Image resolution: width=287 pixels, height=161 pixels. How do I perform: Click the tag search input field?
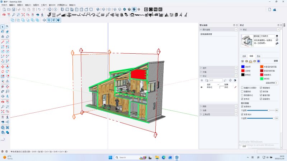(215, 80)
